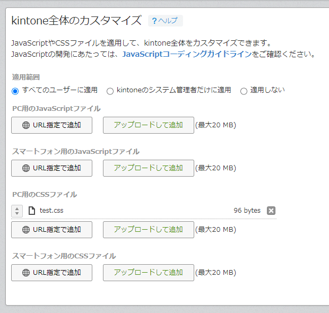Click アップロードして追加 under スマートフォン用のJavaScriptファイル
Viewport: 329px width, 313px height.
(149, 168)
